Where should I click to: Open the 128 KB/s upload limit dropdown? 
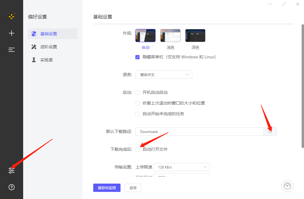click(182, 167)
